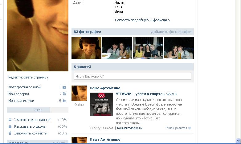Viewport: 241px width, 144px height.
Task: Click the second post's author avatar
Action: [79, 140]
